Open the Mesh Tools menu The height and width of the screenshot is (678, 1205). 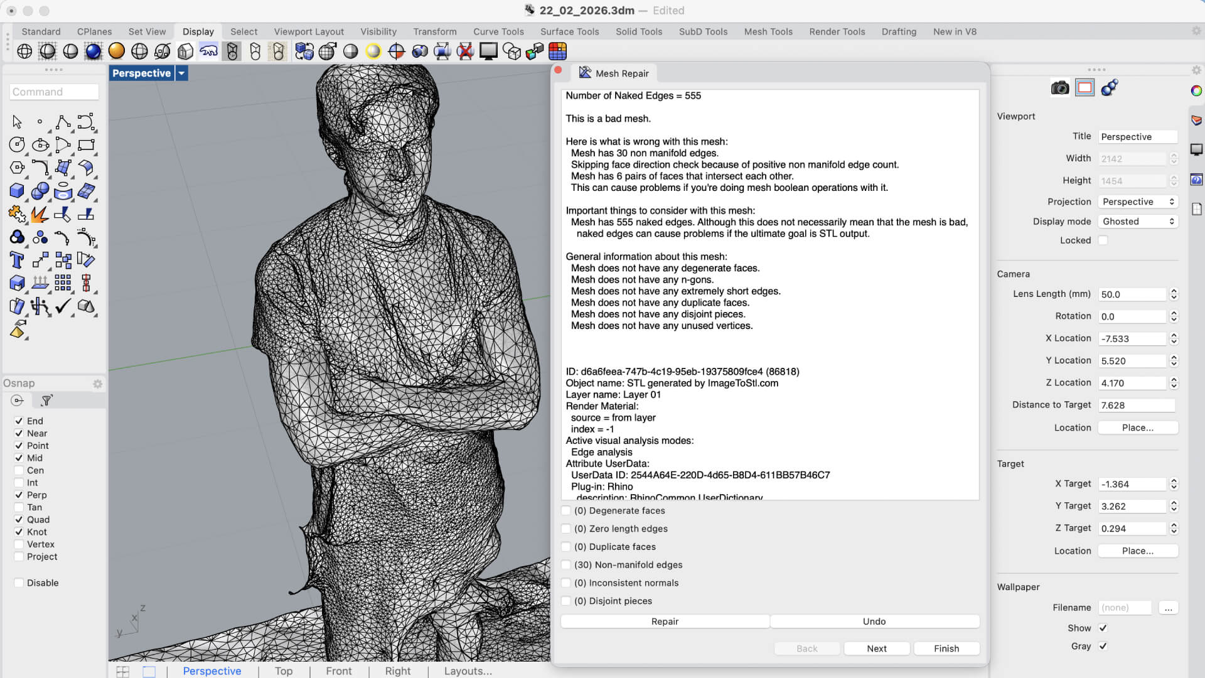click(x=768, y=31)
